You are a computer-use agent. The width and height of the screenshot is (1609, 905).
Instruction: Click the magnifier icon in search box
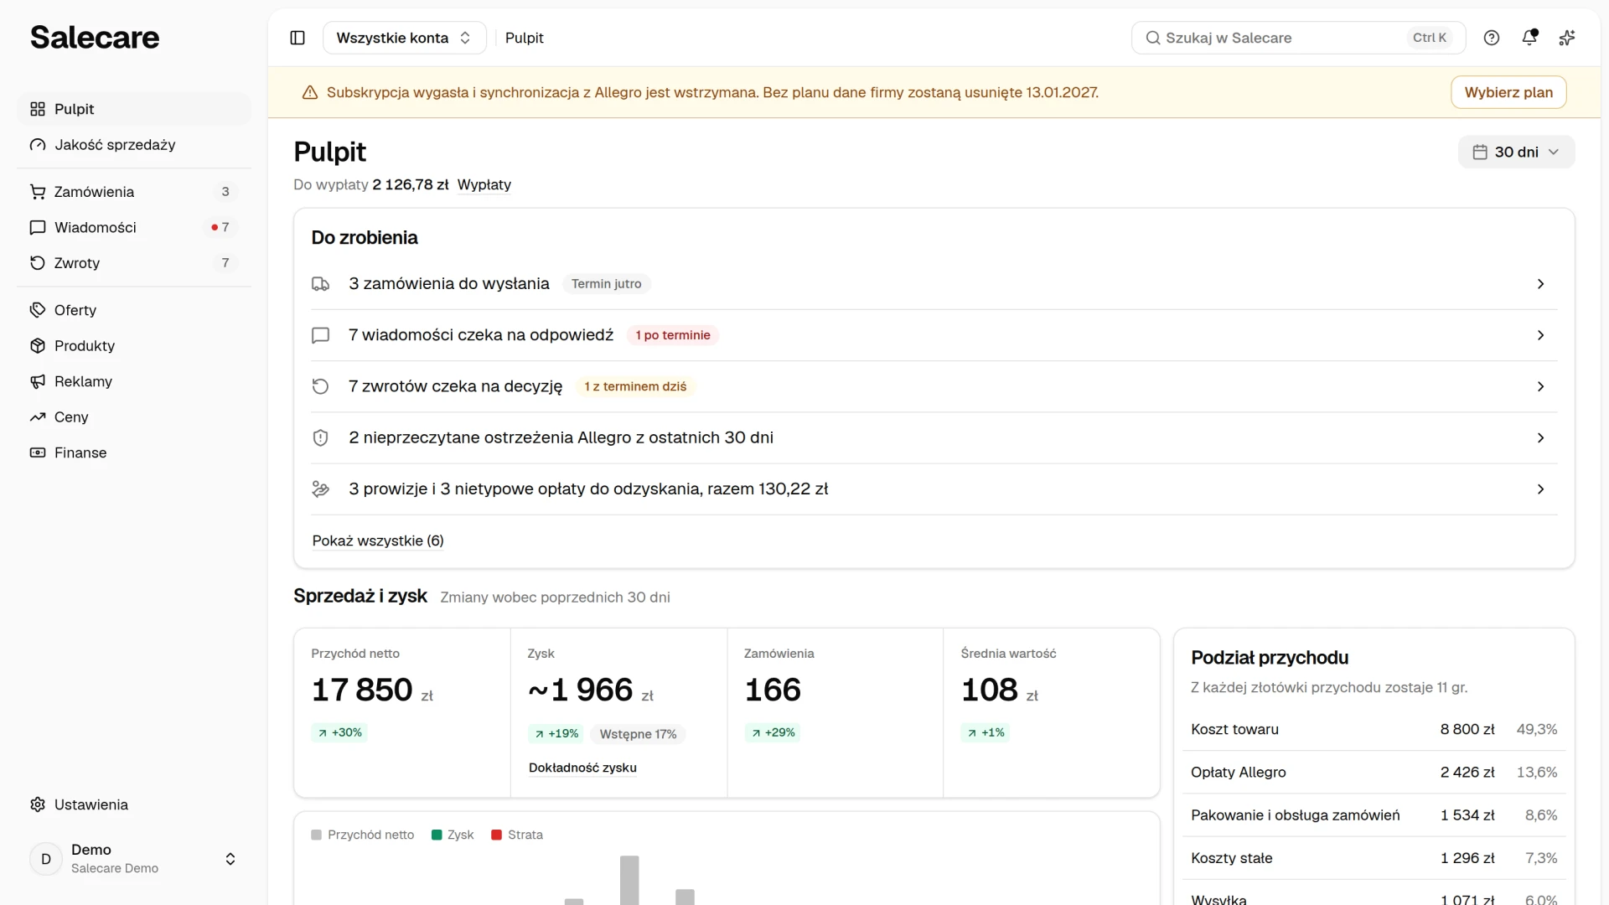pyautogui.click(x=1153, y=38)
